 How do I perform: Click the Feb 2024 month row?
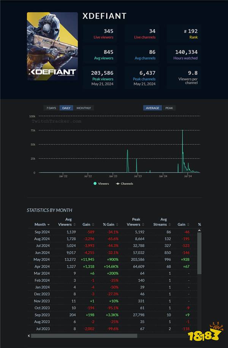click(112, 280)
